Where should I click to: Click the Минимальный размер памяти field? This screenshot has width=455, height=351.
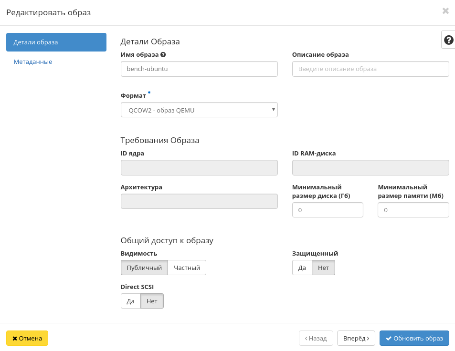pyautogui.click(x=413, y=210)
